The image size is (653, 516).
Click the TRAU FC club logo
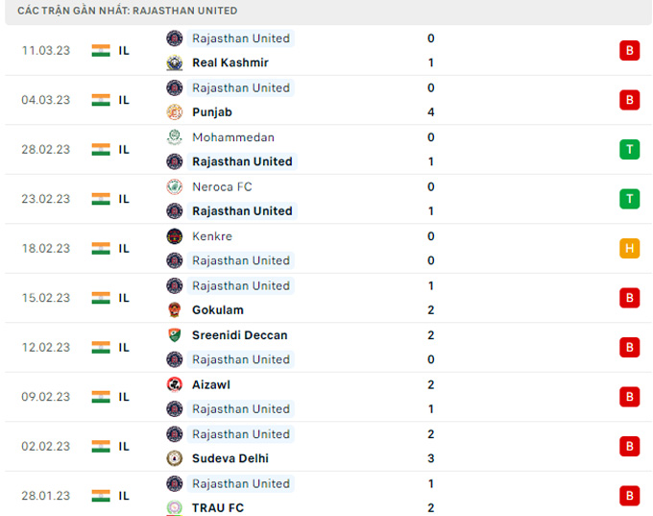[x=174, y=508]
